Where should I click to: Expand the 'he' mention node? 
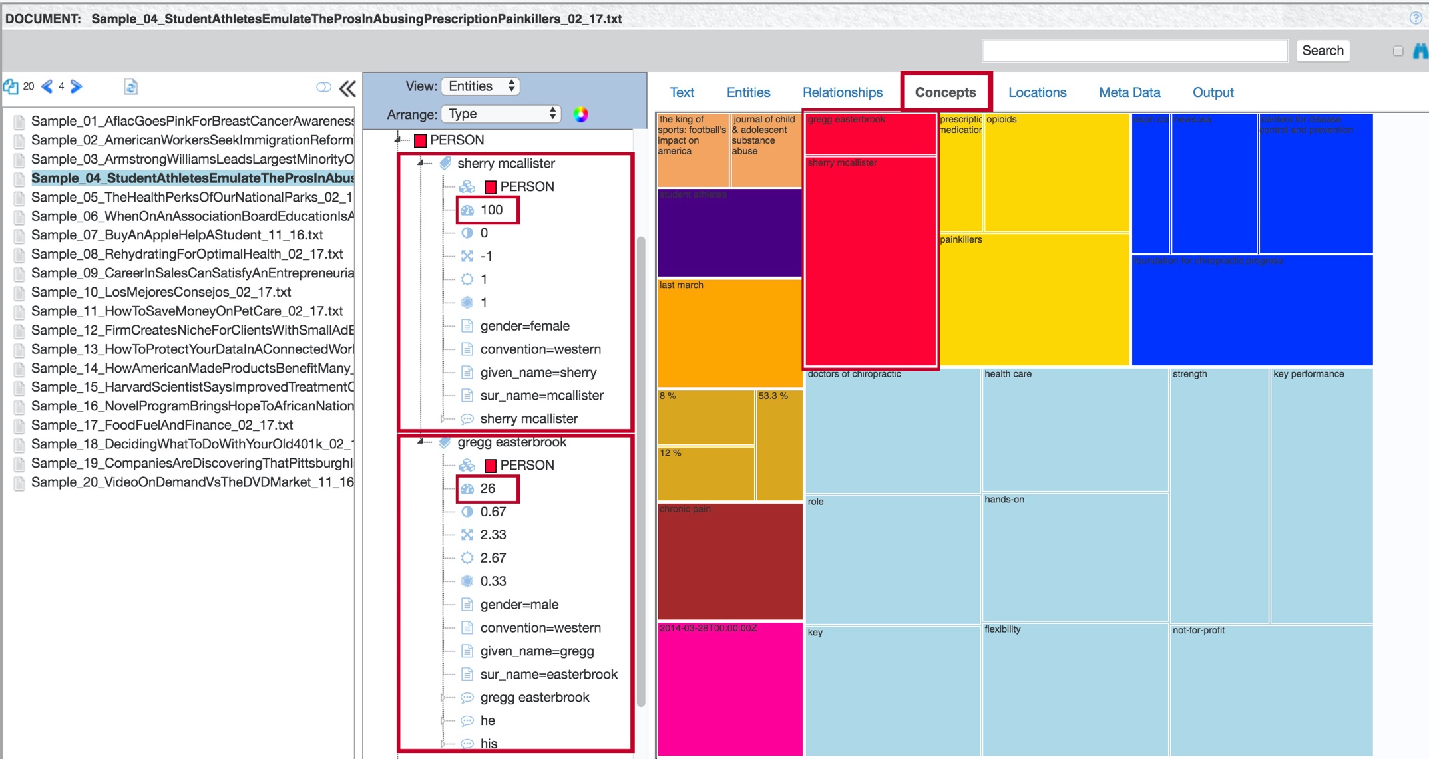(443, 720)
